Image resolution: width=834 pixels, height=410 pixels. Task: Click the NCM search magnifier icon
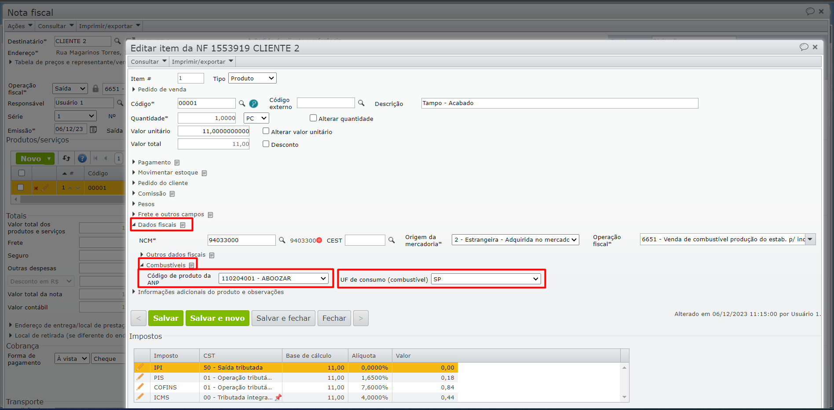tap(282, 240)
